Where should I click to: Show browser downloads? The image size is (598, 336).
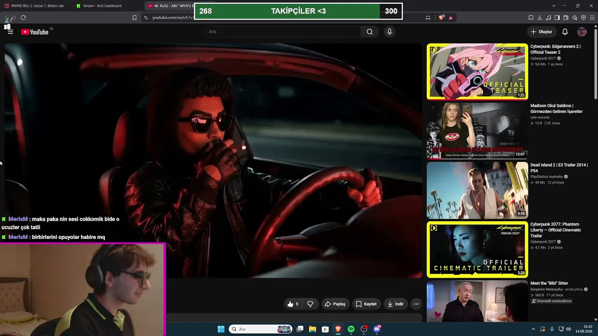(x=540, y=18)
